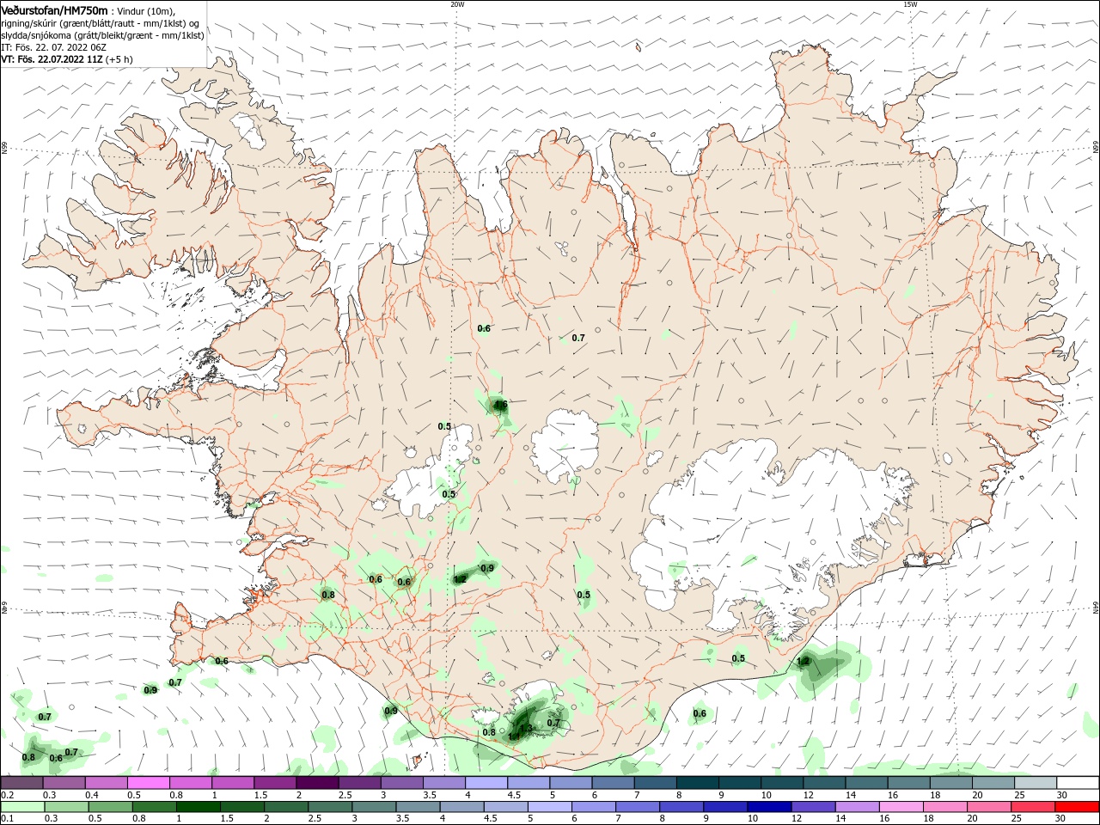The height and width of the screenshot is (825, 1100).
Task: Select the swatch labeled 3.5 on rain scale
Action: click(418, 807)
